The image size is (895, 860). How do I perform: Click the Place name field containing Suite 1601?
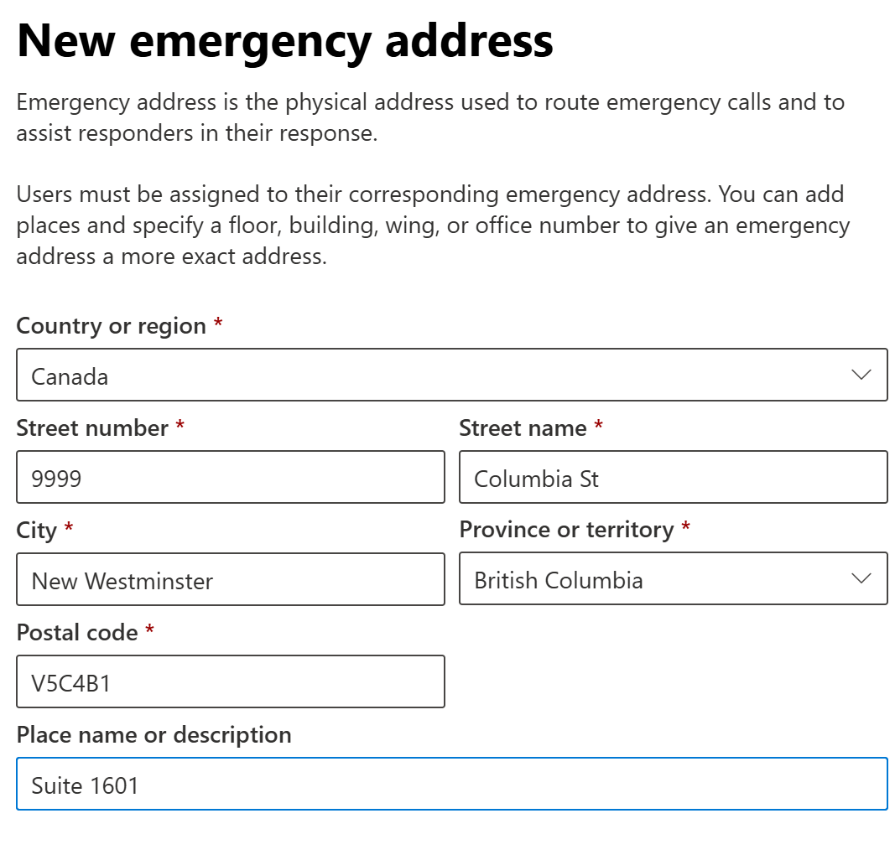(x=451, y=785)
